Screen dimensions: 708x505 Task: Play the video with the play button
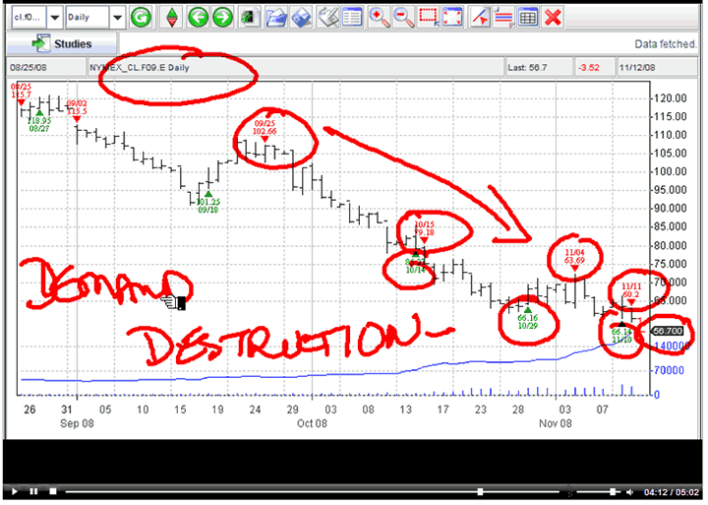[15, 491]
